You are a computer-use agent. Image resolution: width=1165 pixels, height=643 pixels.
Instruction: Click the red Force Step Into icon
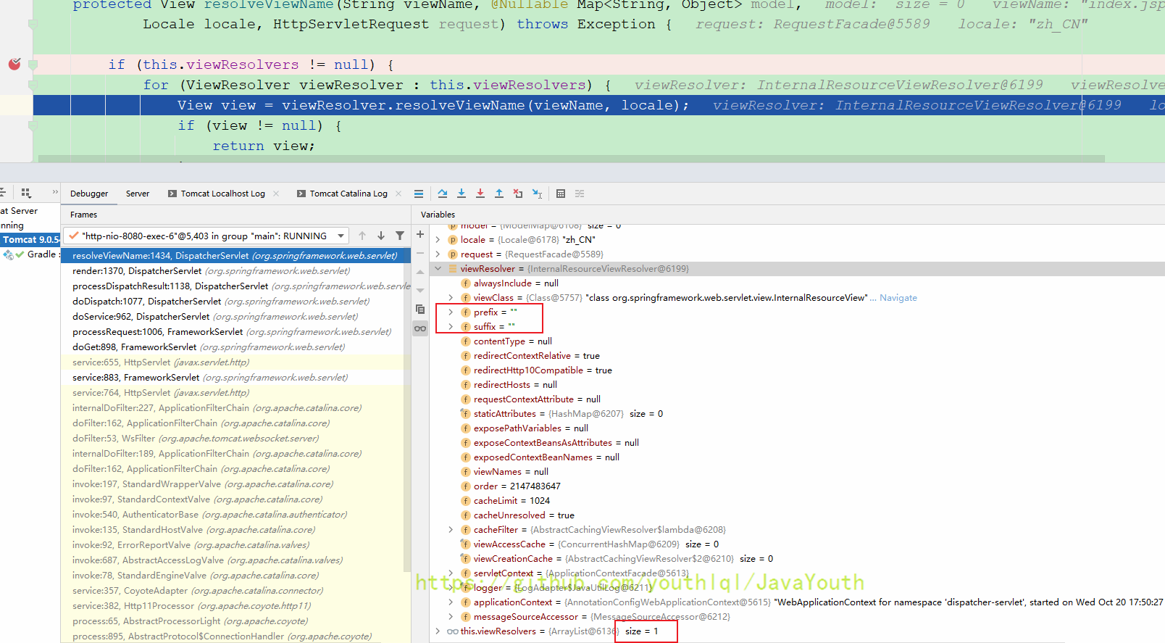click(x=480, y=194)
